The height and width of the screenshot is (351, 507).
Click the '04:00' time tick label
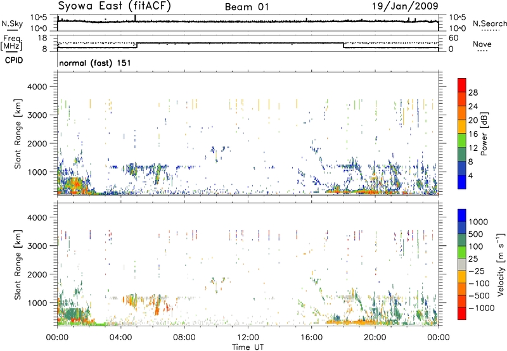tap(120, 338)
